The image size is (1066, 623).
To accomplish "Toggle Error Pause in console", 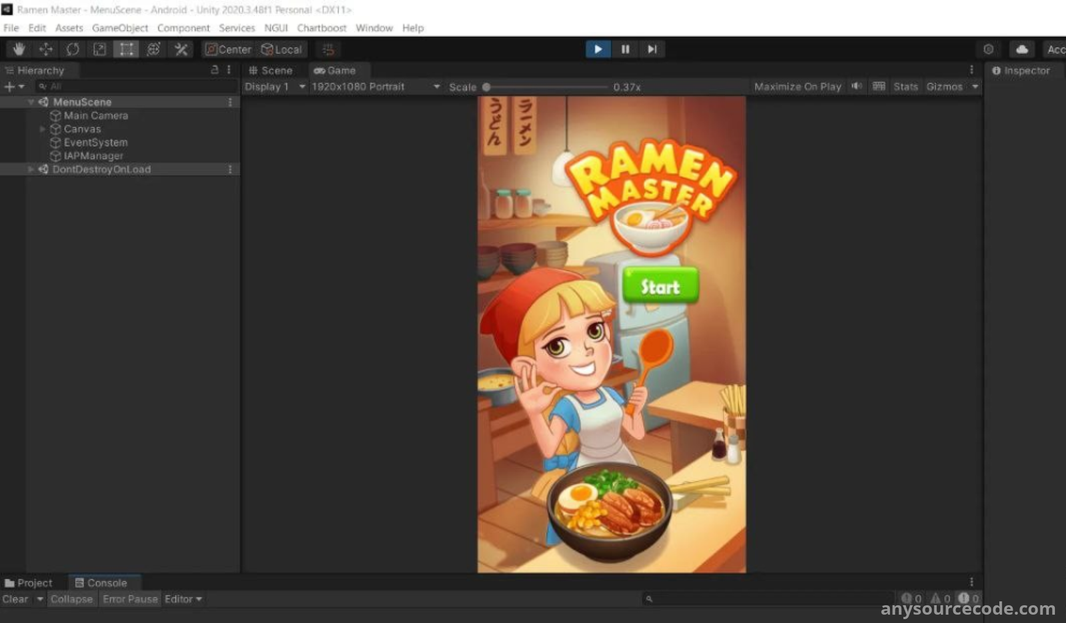I will 130,599.
